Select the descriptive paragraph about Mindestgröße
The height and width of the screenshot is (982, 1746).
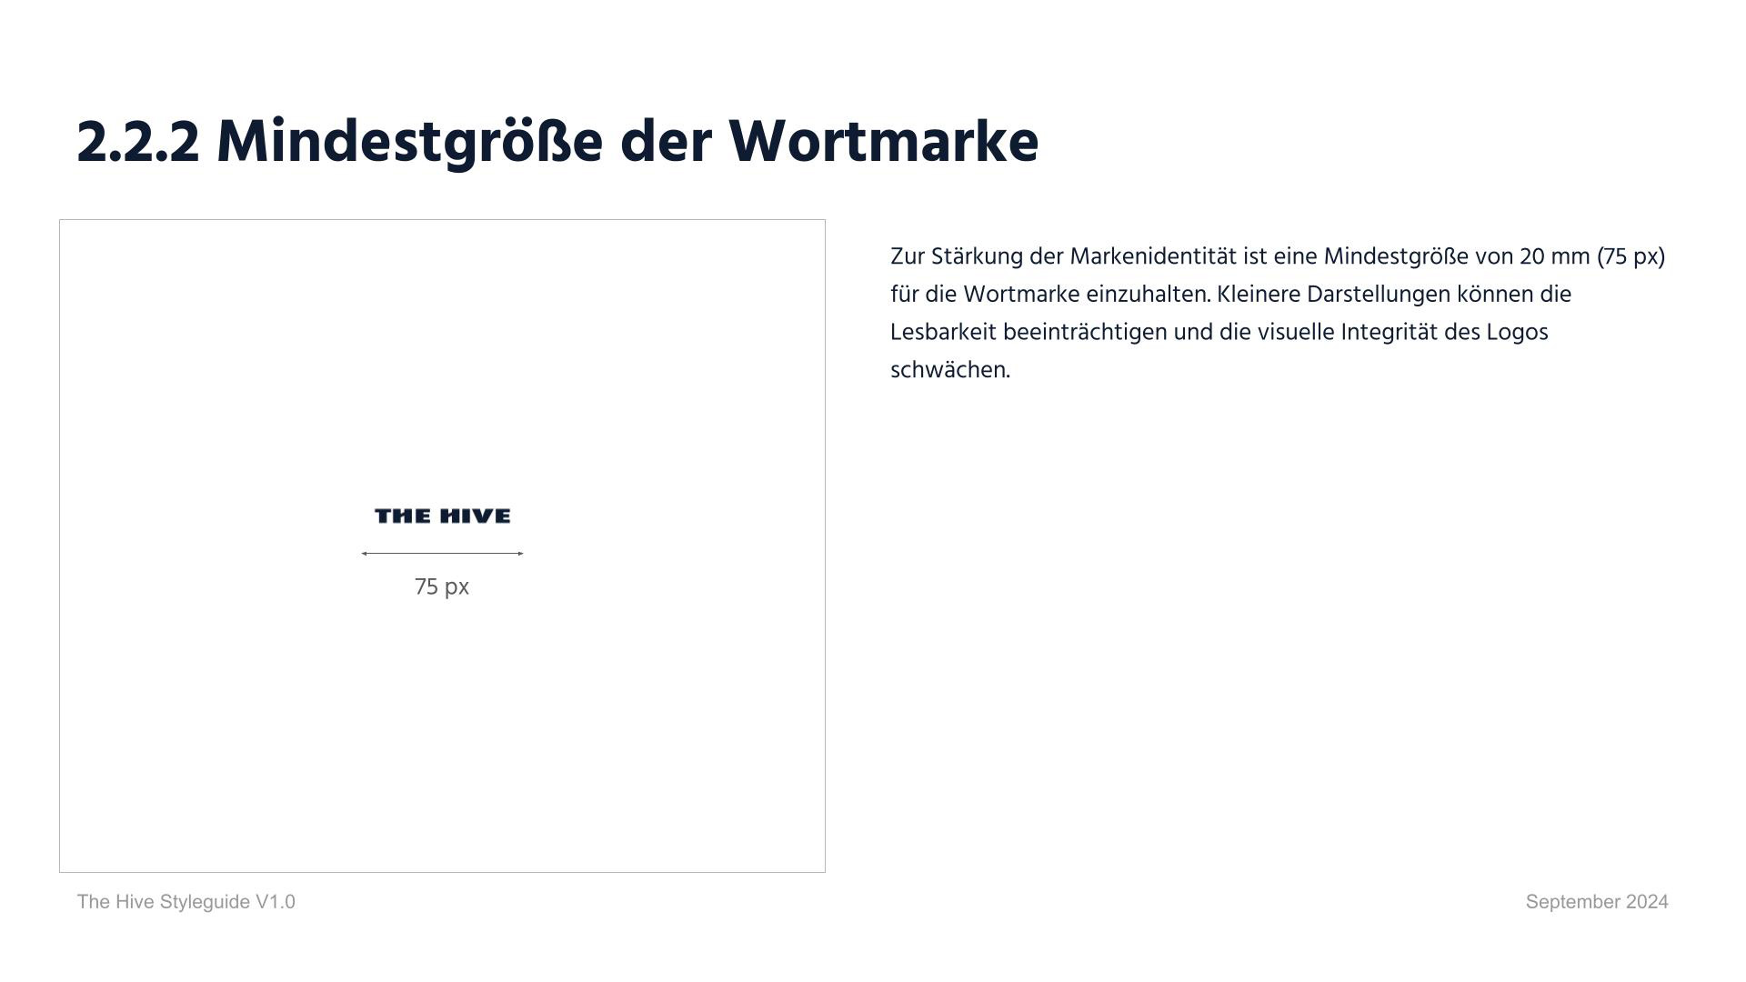pyautogui.click(x=1273, y=314)
